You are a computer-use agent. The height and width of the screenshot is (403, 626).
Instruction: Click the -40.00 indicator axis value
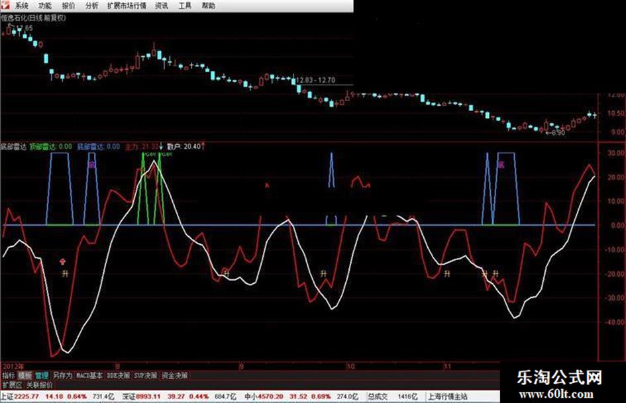click(615, 322)
